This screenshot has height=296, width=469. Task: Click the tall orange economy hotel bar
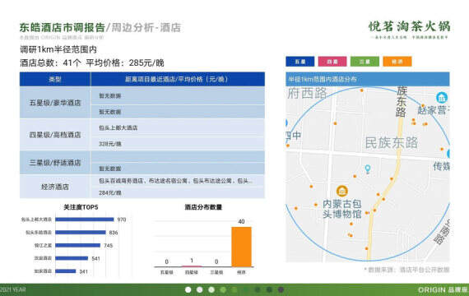[x=241, y=247]
